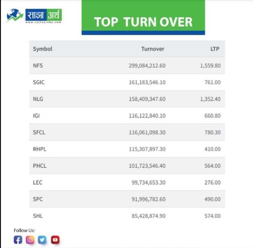Click the Symbol column header

pos(43,49)
